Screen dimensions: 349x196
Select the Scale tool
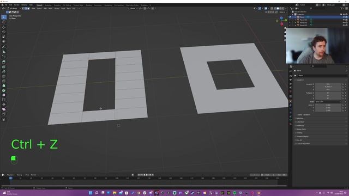[4, 36]
